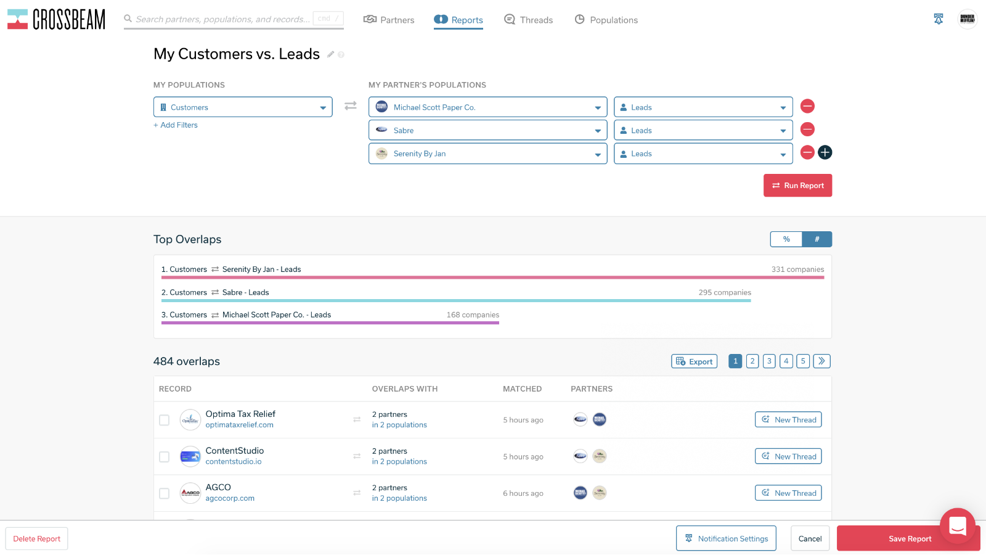This screenshot has width=986, height=555.
Task: Open the Threads tab
Action: pos(529,20)
